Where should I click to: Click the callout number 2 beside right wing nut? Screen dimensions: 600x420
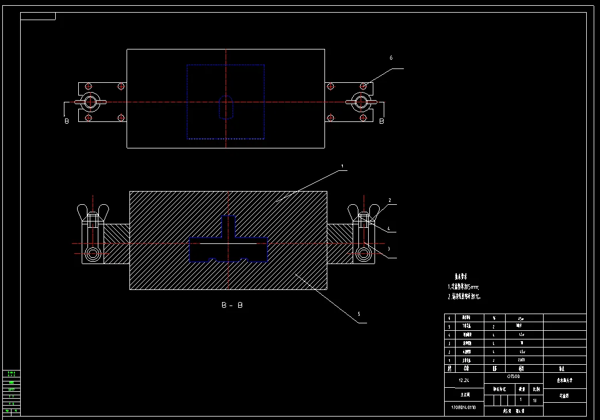coord(389,200)
